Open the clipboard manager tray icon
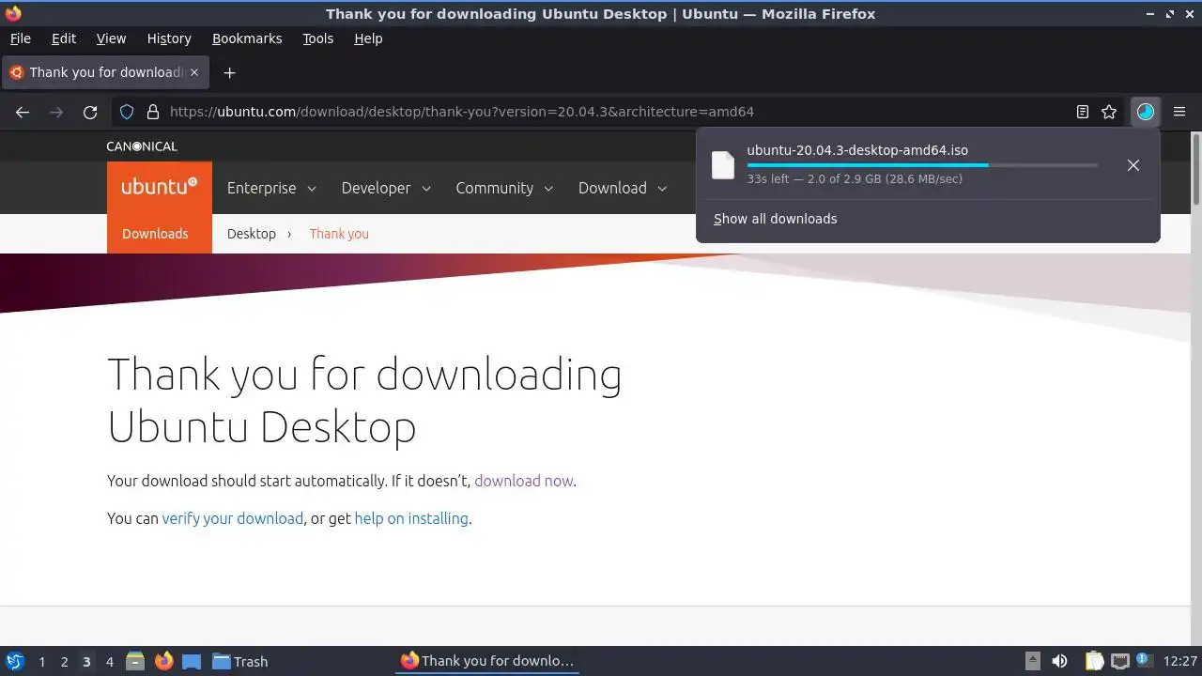 point(1094,661)
